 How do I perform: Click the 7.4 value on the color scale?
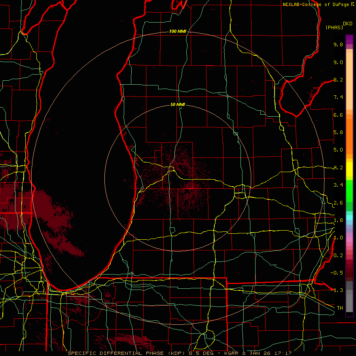pyautogui.click(x=338, y=97)
